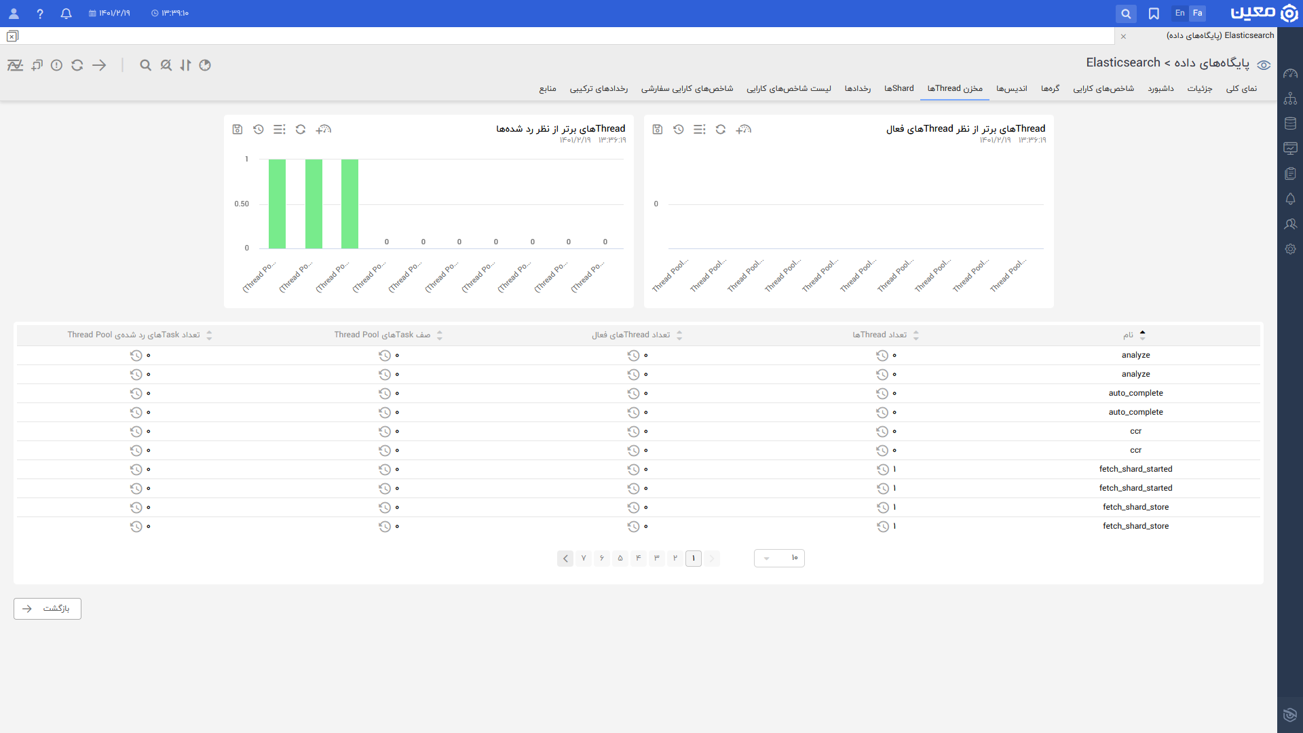The height and width of the screenshot is (733, 1303).
Task: Click the refresh toolbar icon
Action: pyautogui.click(x=77, y=65)
